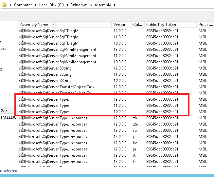Click culture 'pt' cell of Types.resources
This screenshot has width=214, height=177.
pyautogui.click(x=135, y=137)
